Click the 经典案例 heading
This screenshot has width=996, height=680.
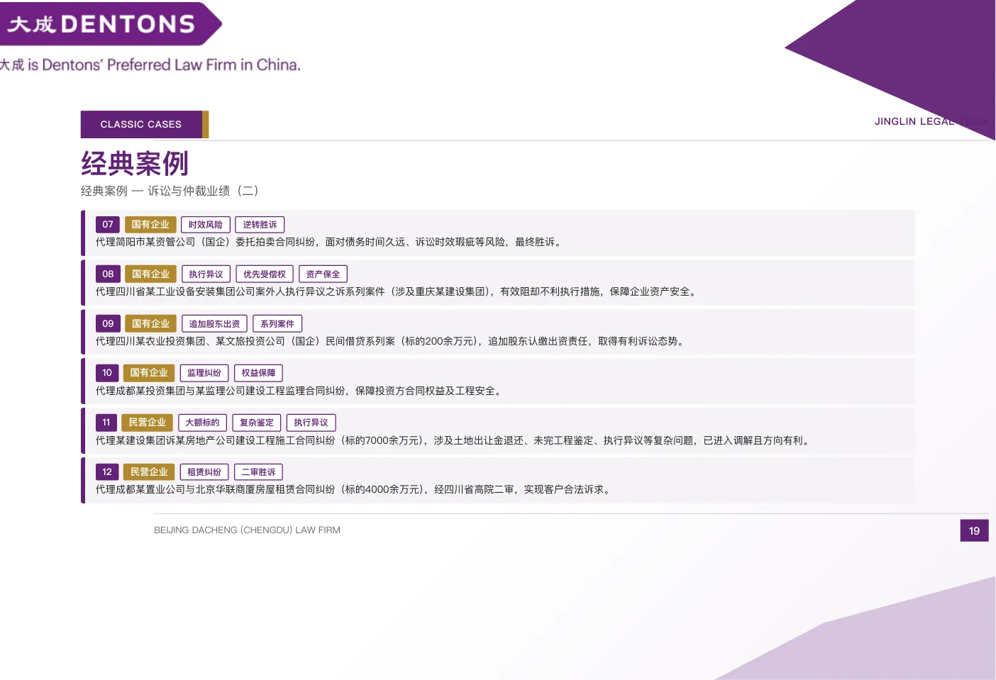coord(135,163)
